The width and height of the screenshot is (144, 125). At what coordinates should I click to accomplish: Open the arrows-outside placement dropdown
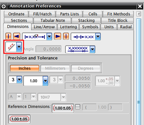[x=98, y=37]
